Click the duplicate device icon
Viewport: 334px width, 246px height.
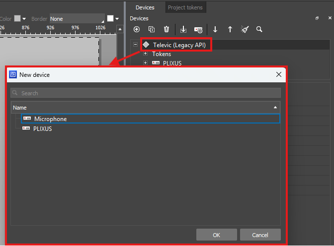click(152, 30)
